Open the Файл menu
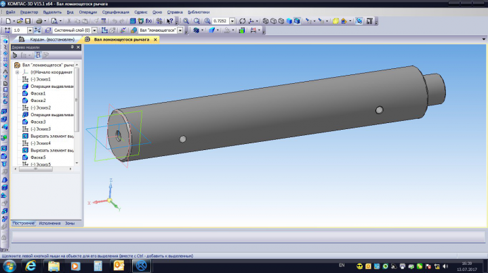Image resolution: width=488 pixels, height=273 pixels. (10, 12)
